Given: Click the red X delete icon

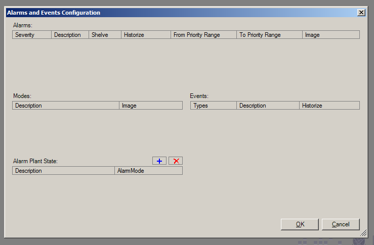Looking at the screenshot, I should point(176,161).
